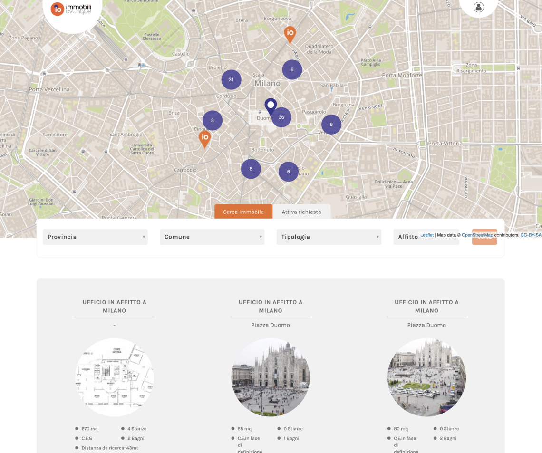Click the Leaflet attribution link
The image size is (542, 453).
coord(426,234)
